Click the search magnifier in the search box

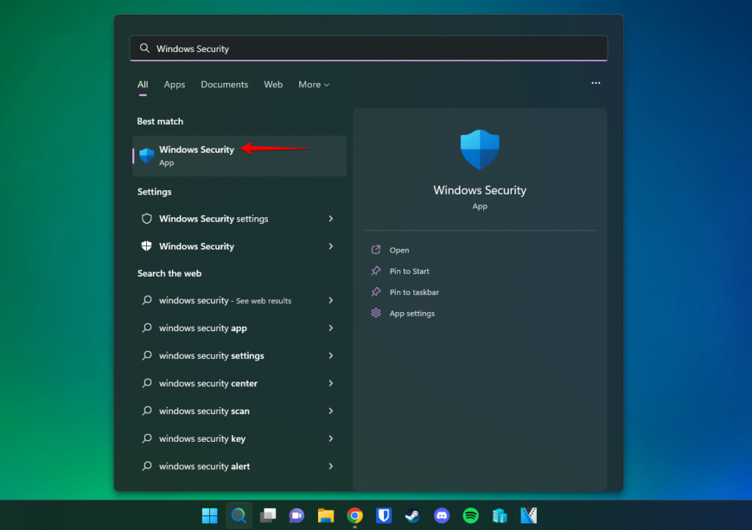pyautogui.click(x=145, y=48)
